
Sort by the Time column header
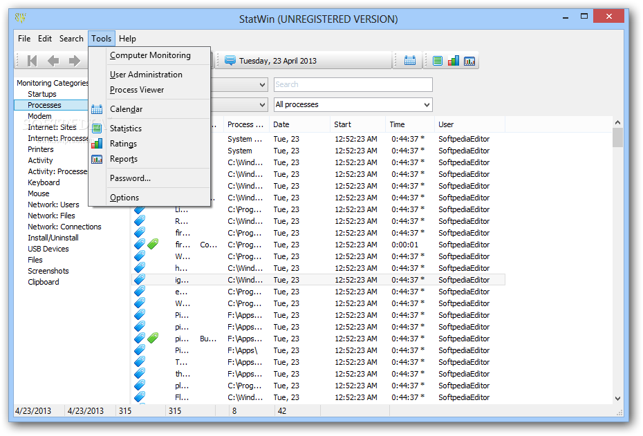click(x=410, y=124)
